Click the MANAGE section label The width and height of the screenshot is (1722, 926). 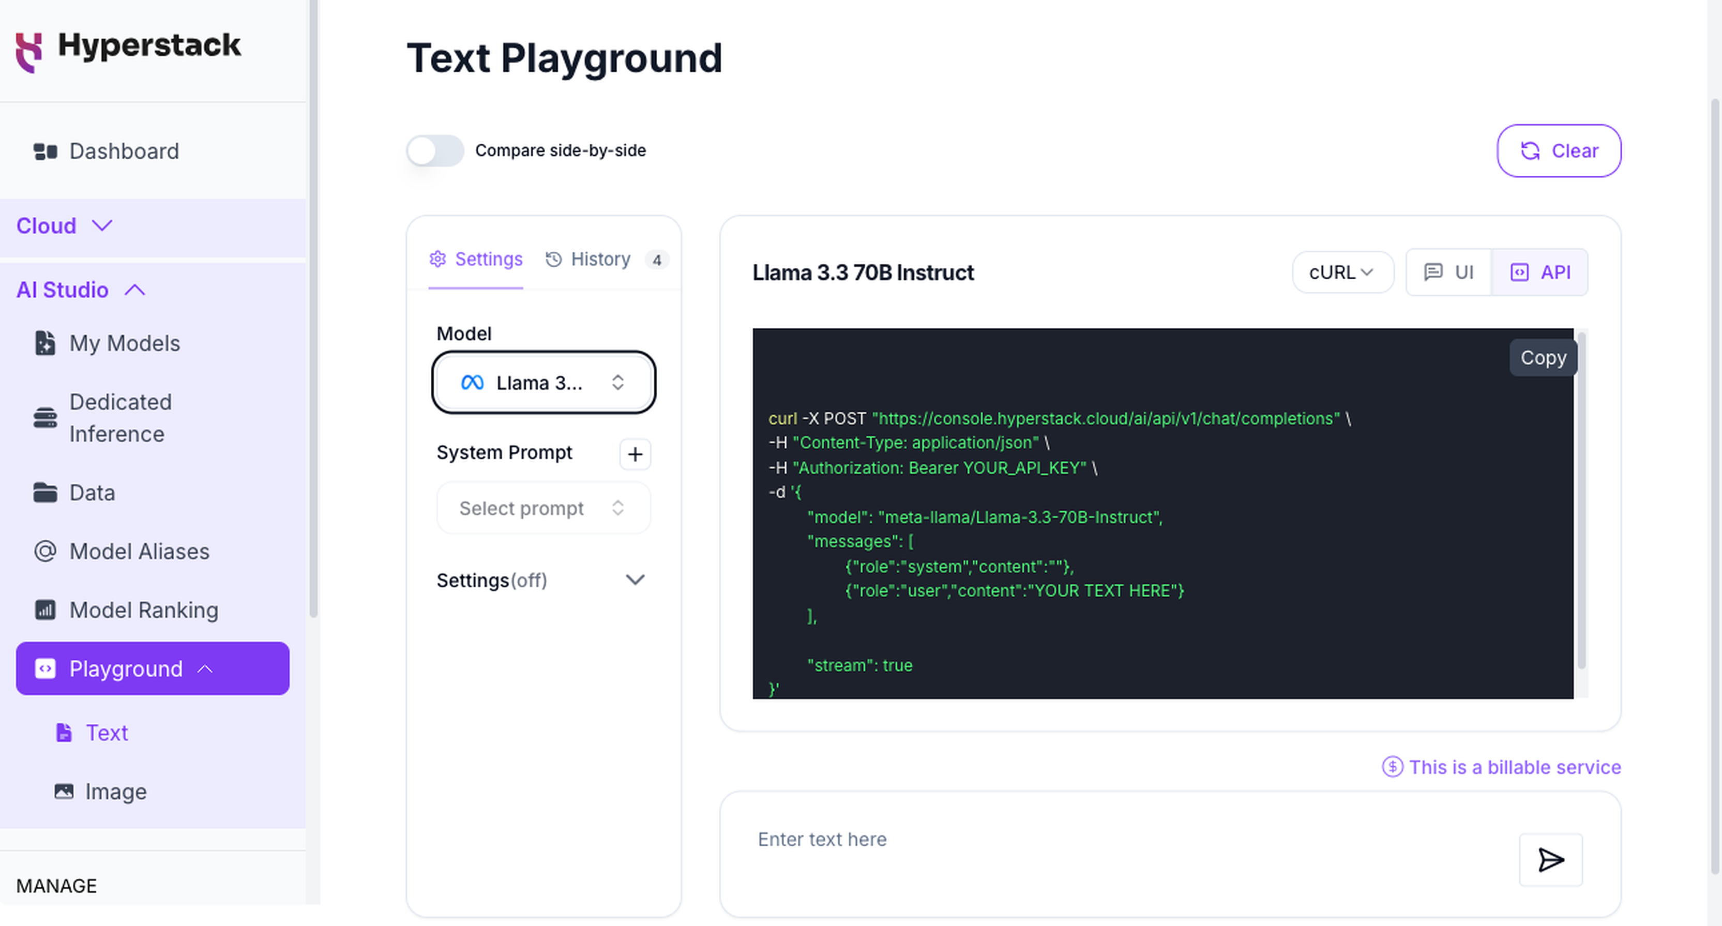point(56,886)
